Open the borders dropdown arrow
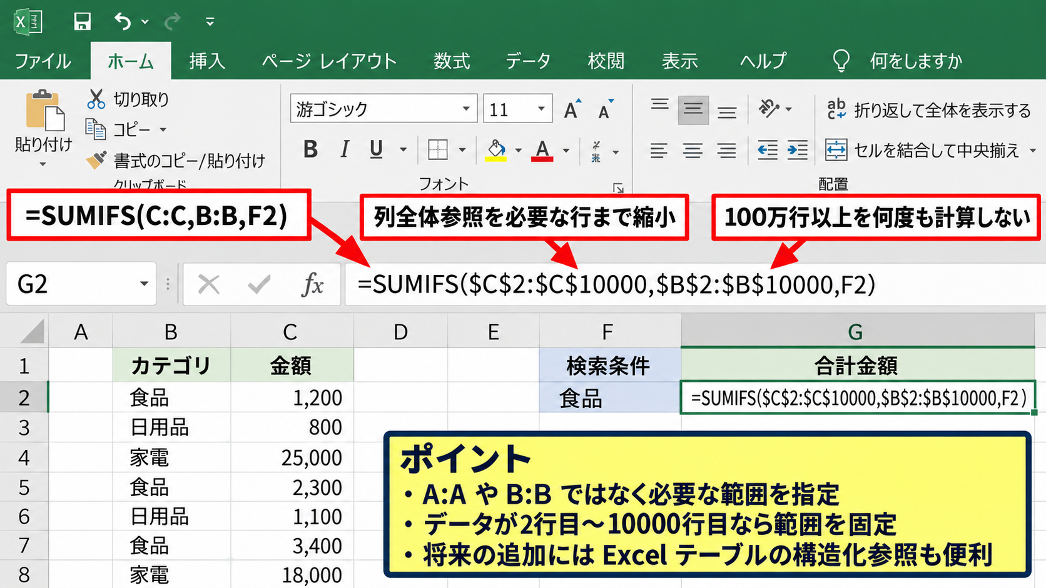The height and width of the screenshot is (588, 1046). [462, 150]
